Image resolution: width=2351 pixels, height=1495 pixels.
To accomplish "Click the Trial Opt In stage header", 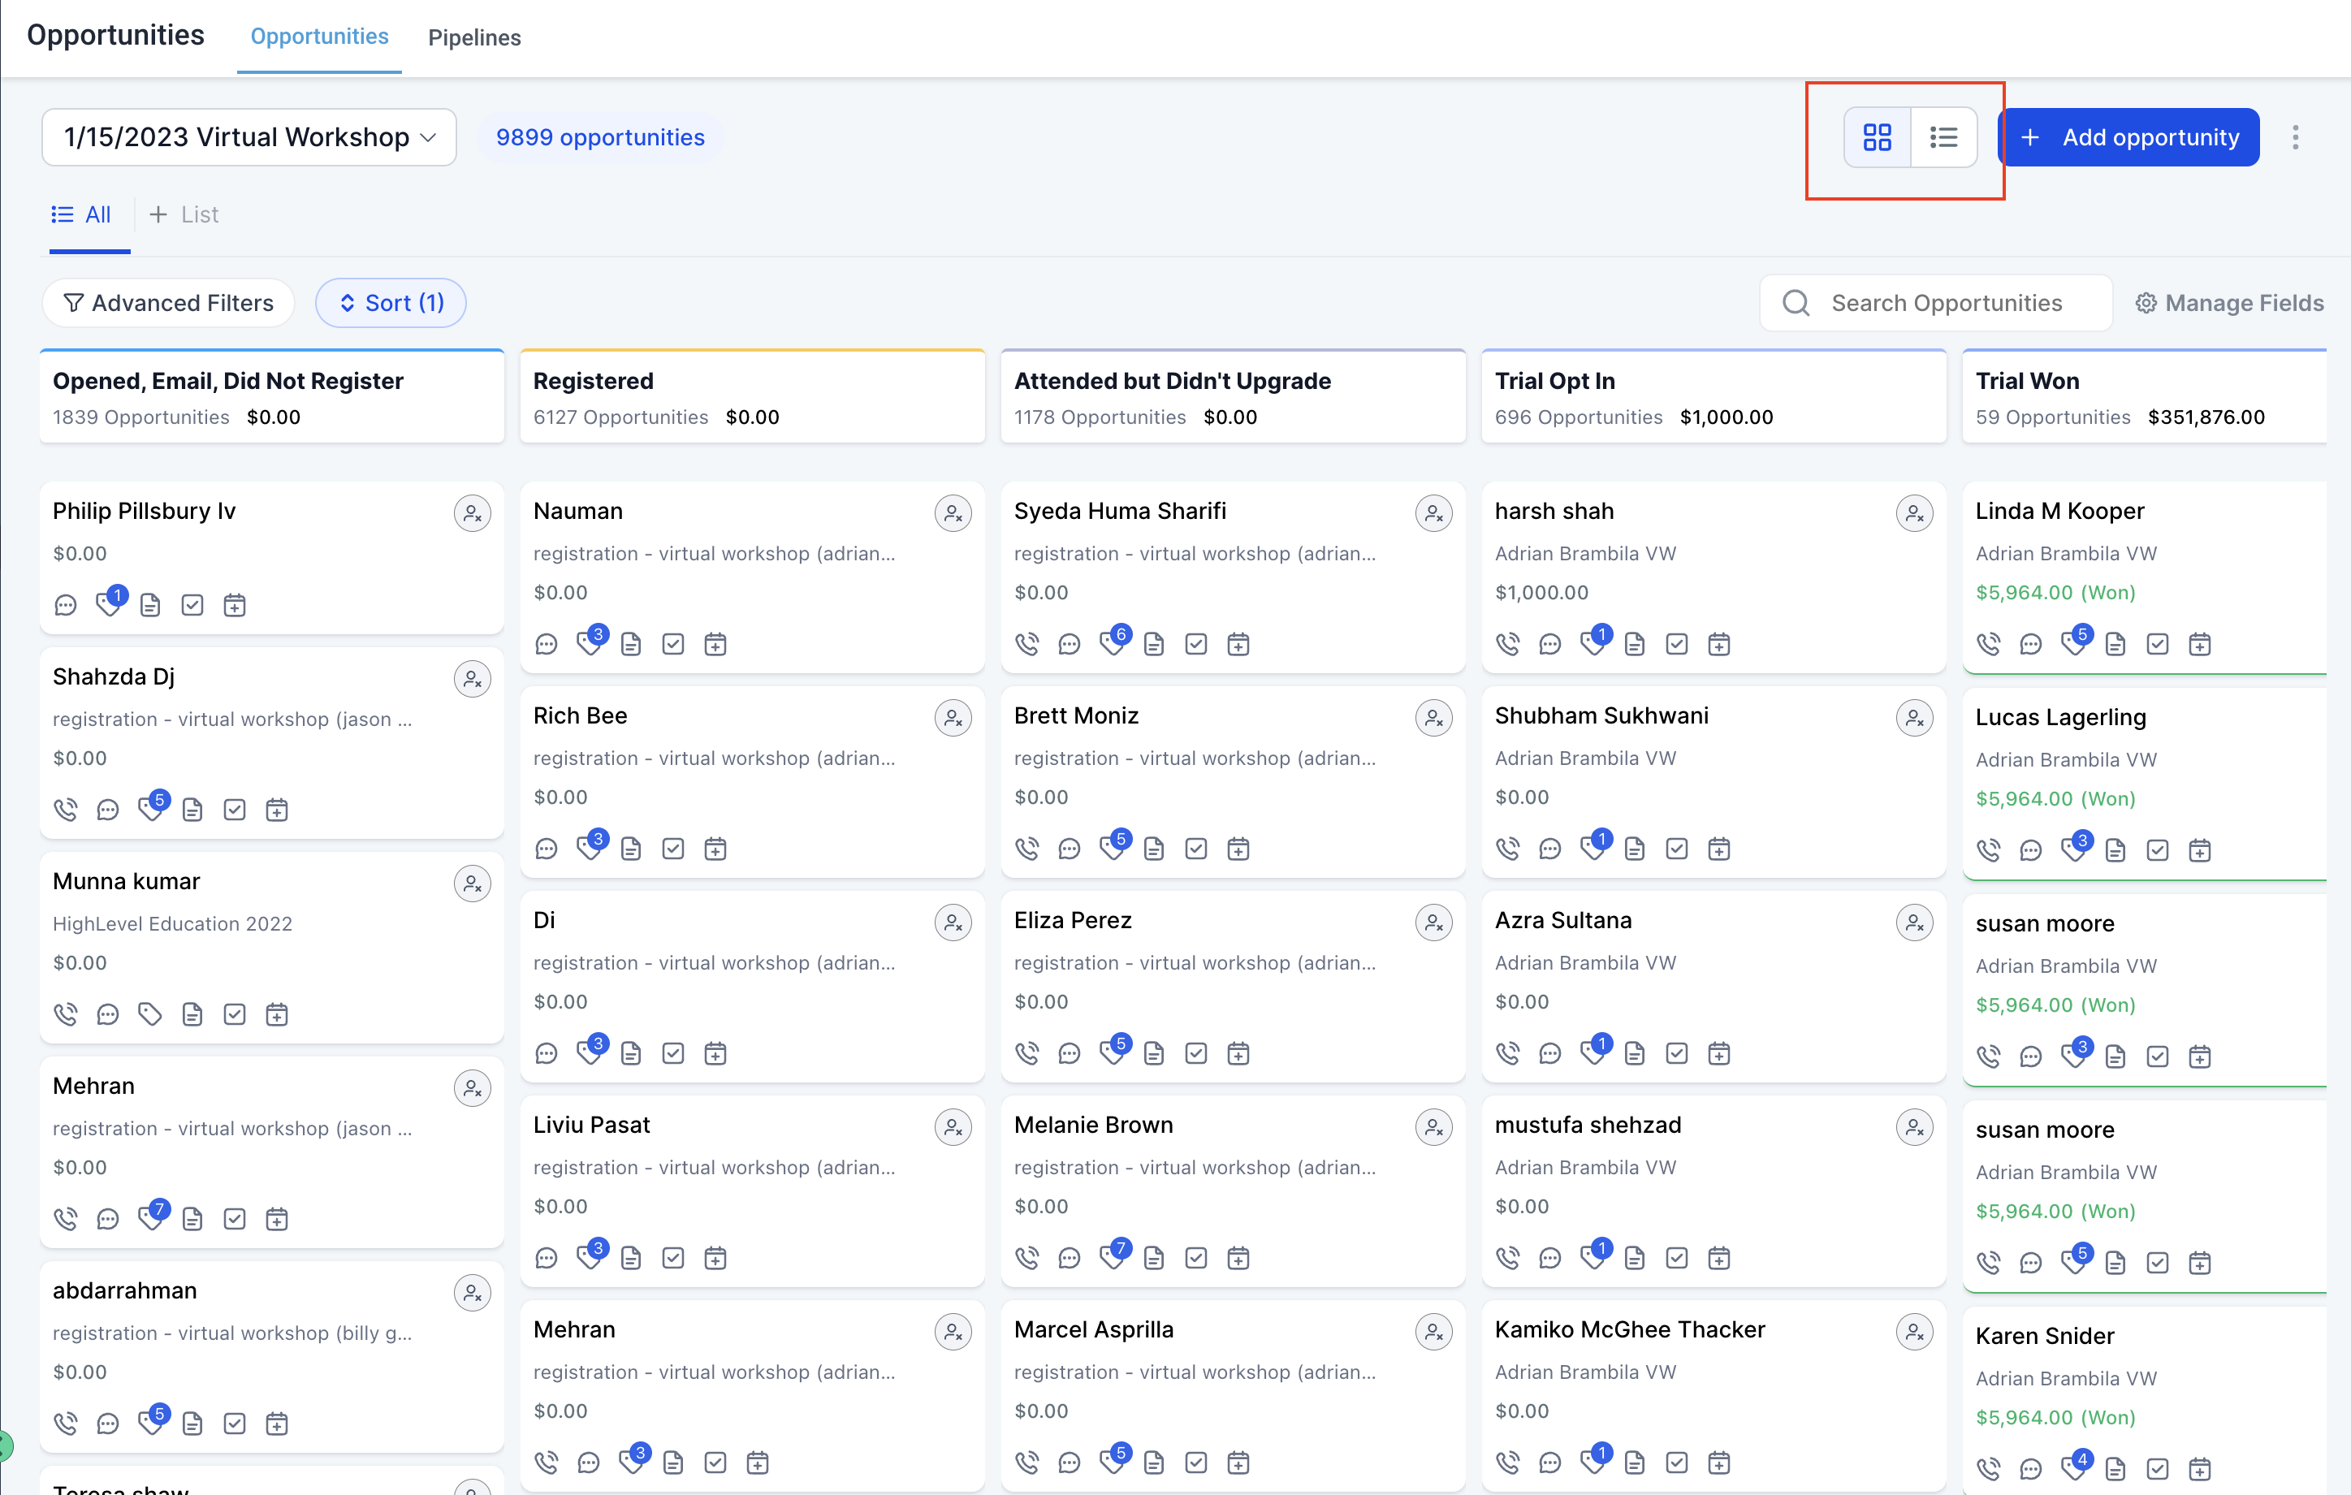I will point(1714,396).
